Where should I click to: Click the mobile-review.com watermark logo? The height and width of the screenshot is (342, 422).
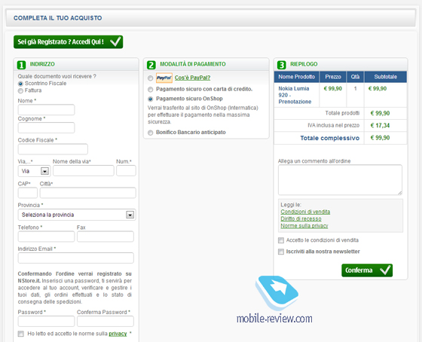(x=275, y=300)
